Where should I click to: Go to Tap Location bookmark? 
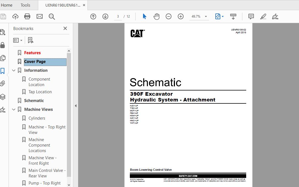40,92
